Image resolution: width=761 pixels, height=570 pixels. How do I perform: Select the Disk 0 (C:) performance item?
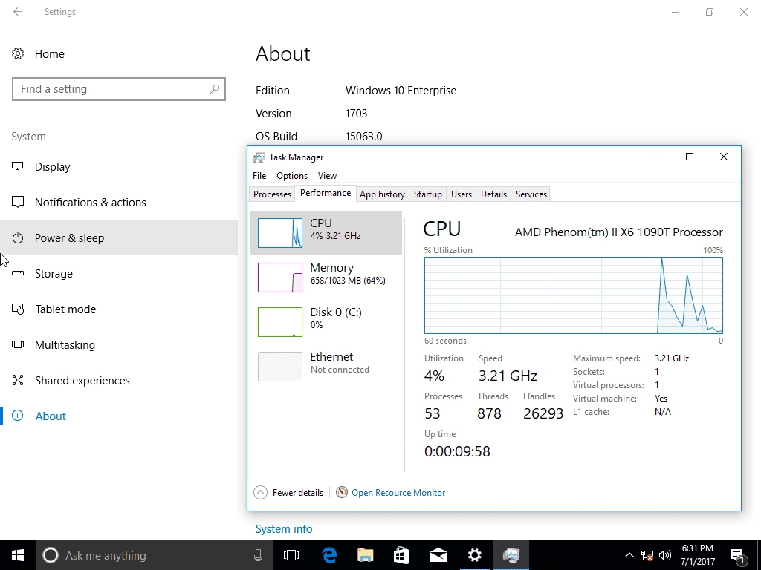[x=326, y=322]
